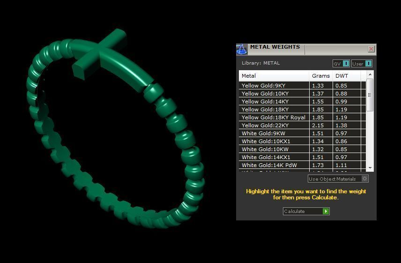This screenshot has height=263, width=401.
Task: Select the Yellow Gold:14KY row
Action: (x=303, y=102)
